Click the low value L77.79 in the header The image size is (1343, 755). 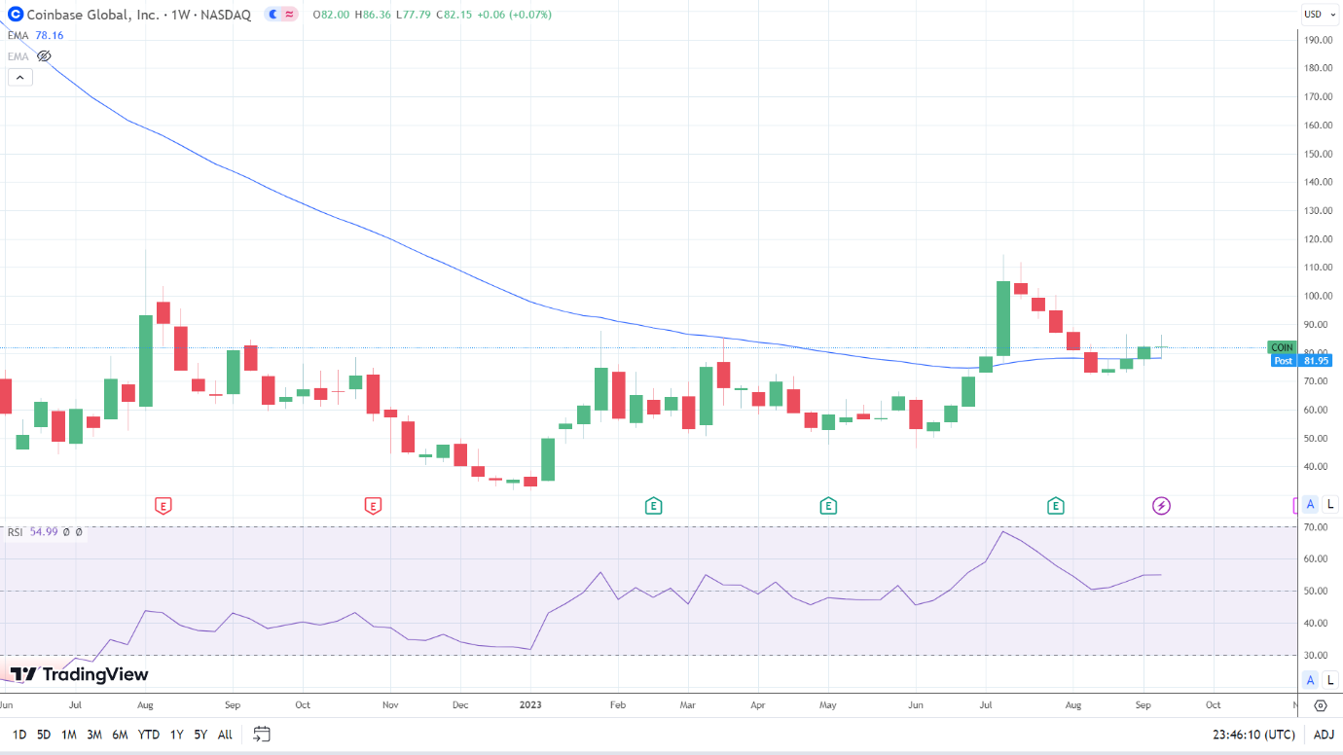[x=415, y=15]
